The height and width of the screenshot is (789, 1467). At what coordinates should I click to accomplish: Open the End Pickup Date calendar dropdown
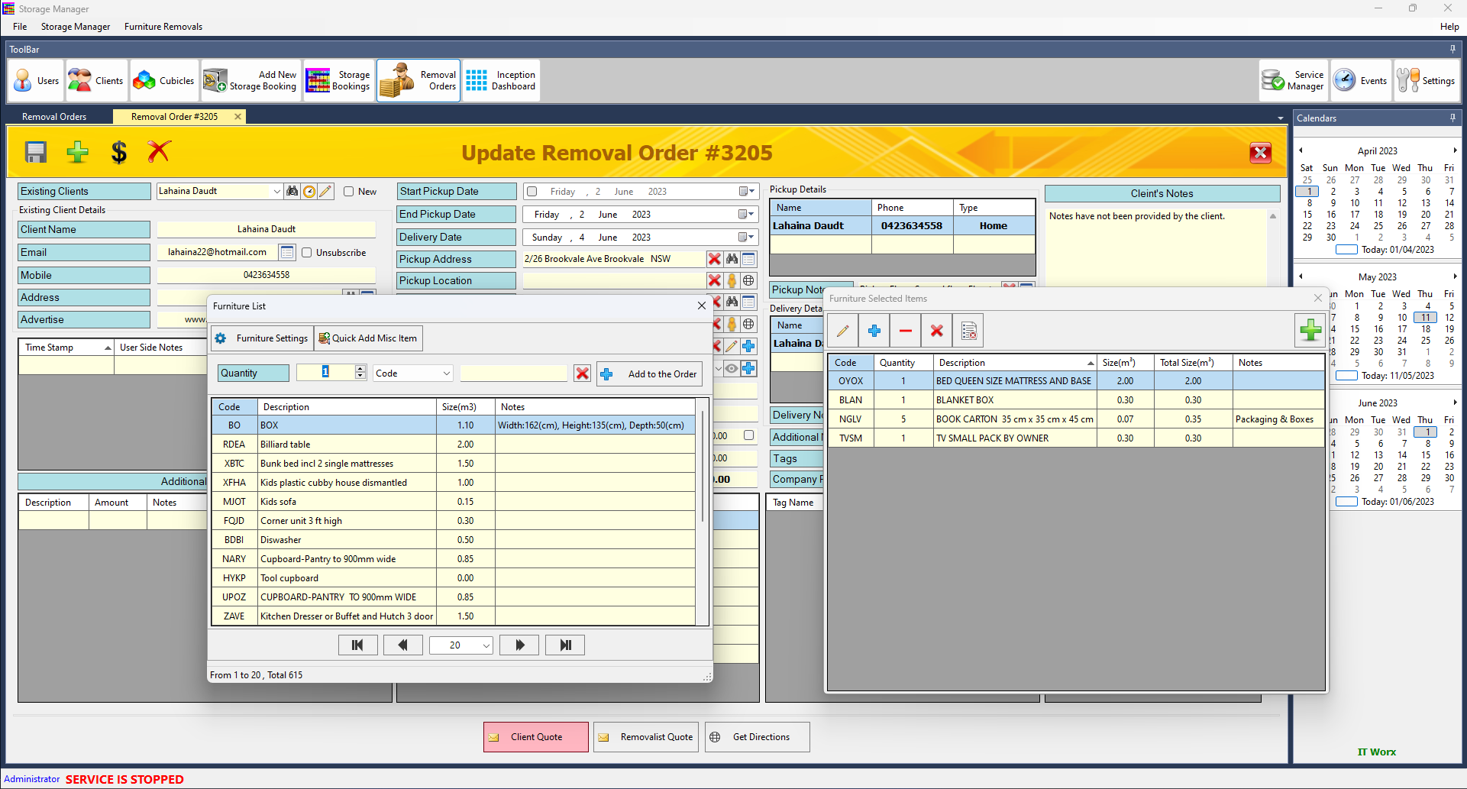click(x=746, y=215)
